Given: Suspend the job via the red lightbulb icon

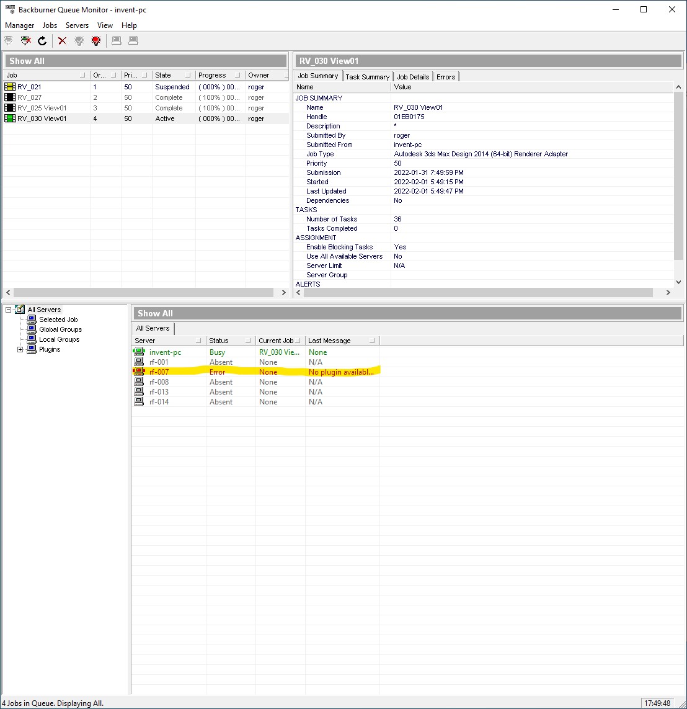Looking at the screenshot, I should (95, 40).
